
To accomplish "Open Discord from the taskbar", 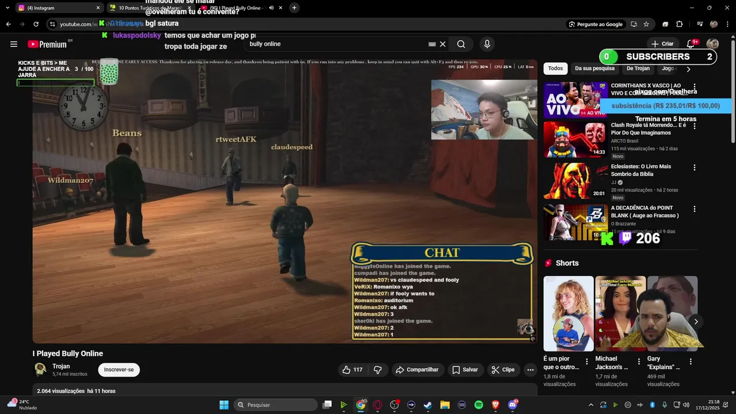I will (512, 405).
